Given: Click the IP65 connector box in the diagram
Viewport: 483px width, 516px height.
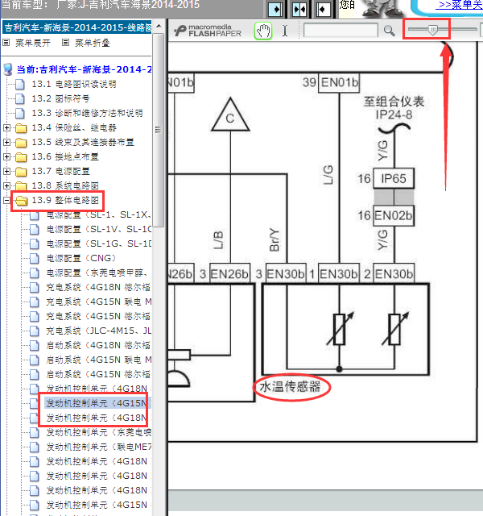Looking at the screenshot, I should point(394,179).
